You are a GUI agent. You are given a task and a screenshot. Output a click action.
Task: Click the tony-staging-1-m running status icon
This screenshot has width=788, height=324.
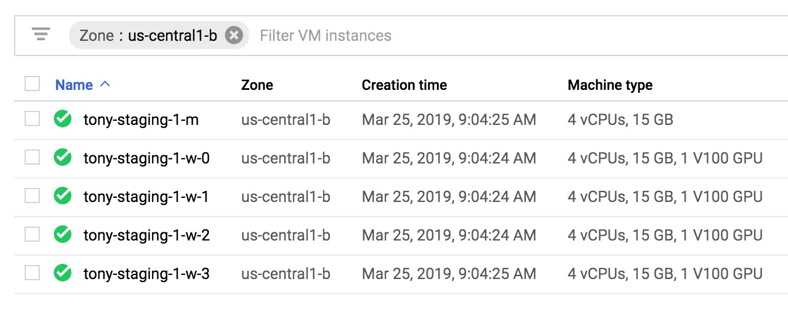point(63,119)
